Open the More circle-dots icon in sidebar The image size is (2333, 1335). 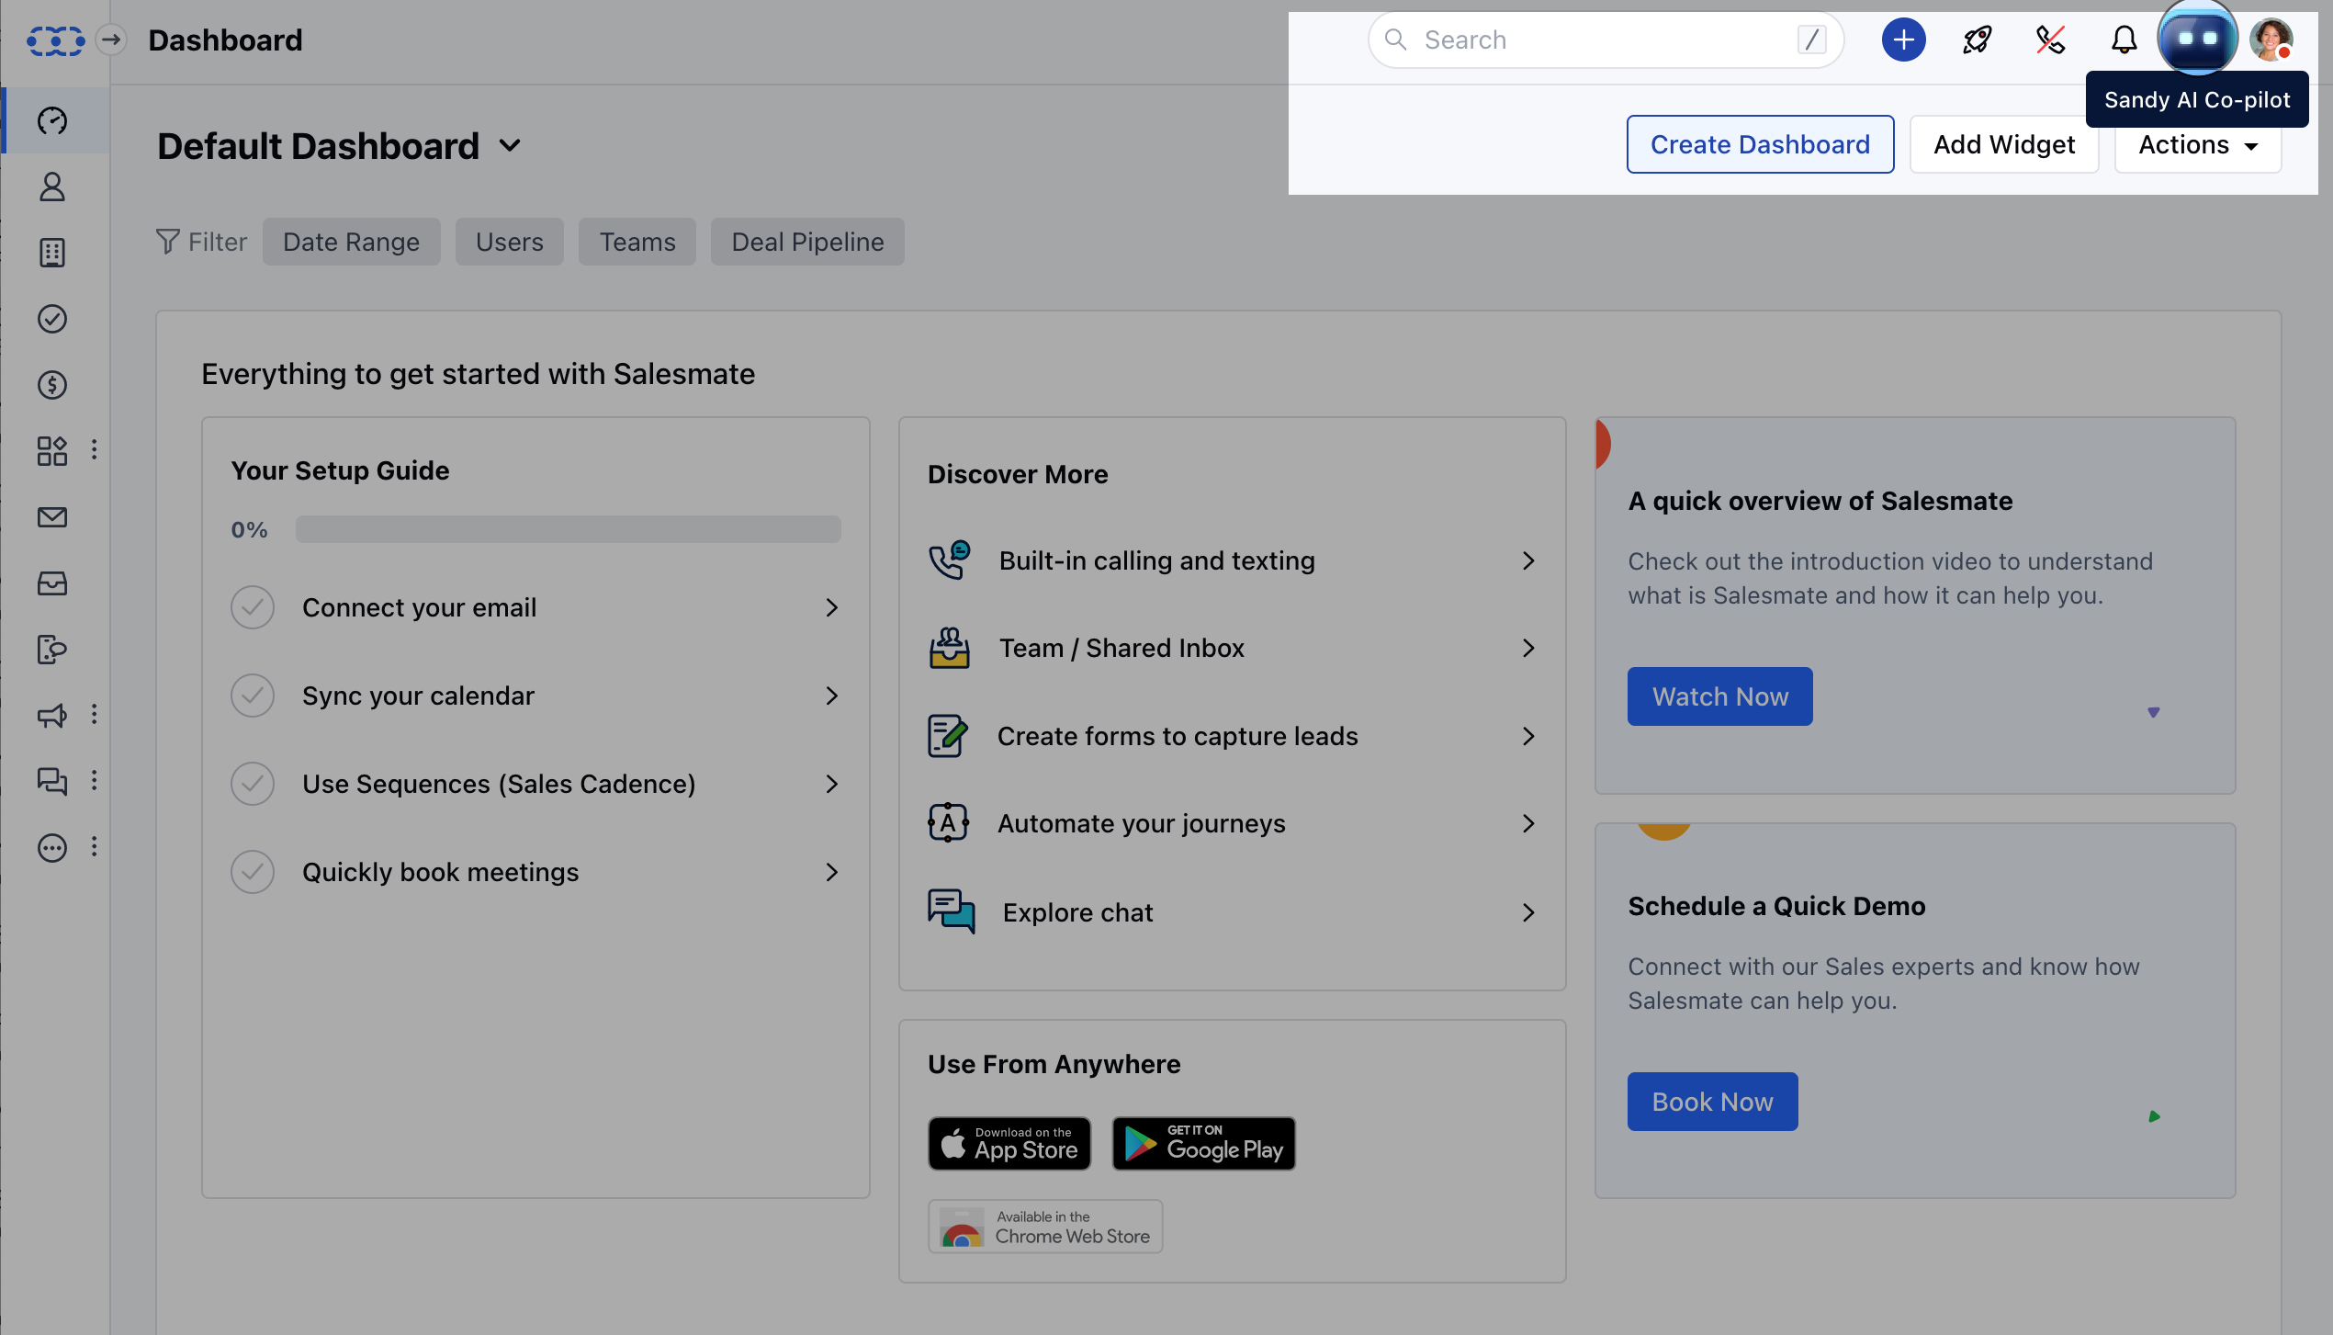(52, 847)
